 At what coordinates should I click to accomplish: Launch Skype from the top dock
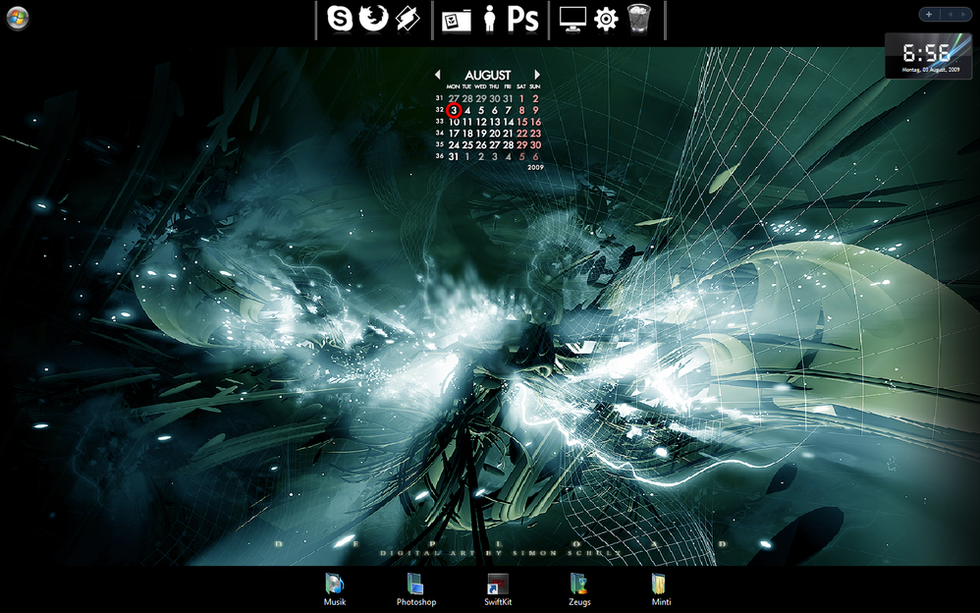click(340, 19)
